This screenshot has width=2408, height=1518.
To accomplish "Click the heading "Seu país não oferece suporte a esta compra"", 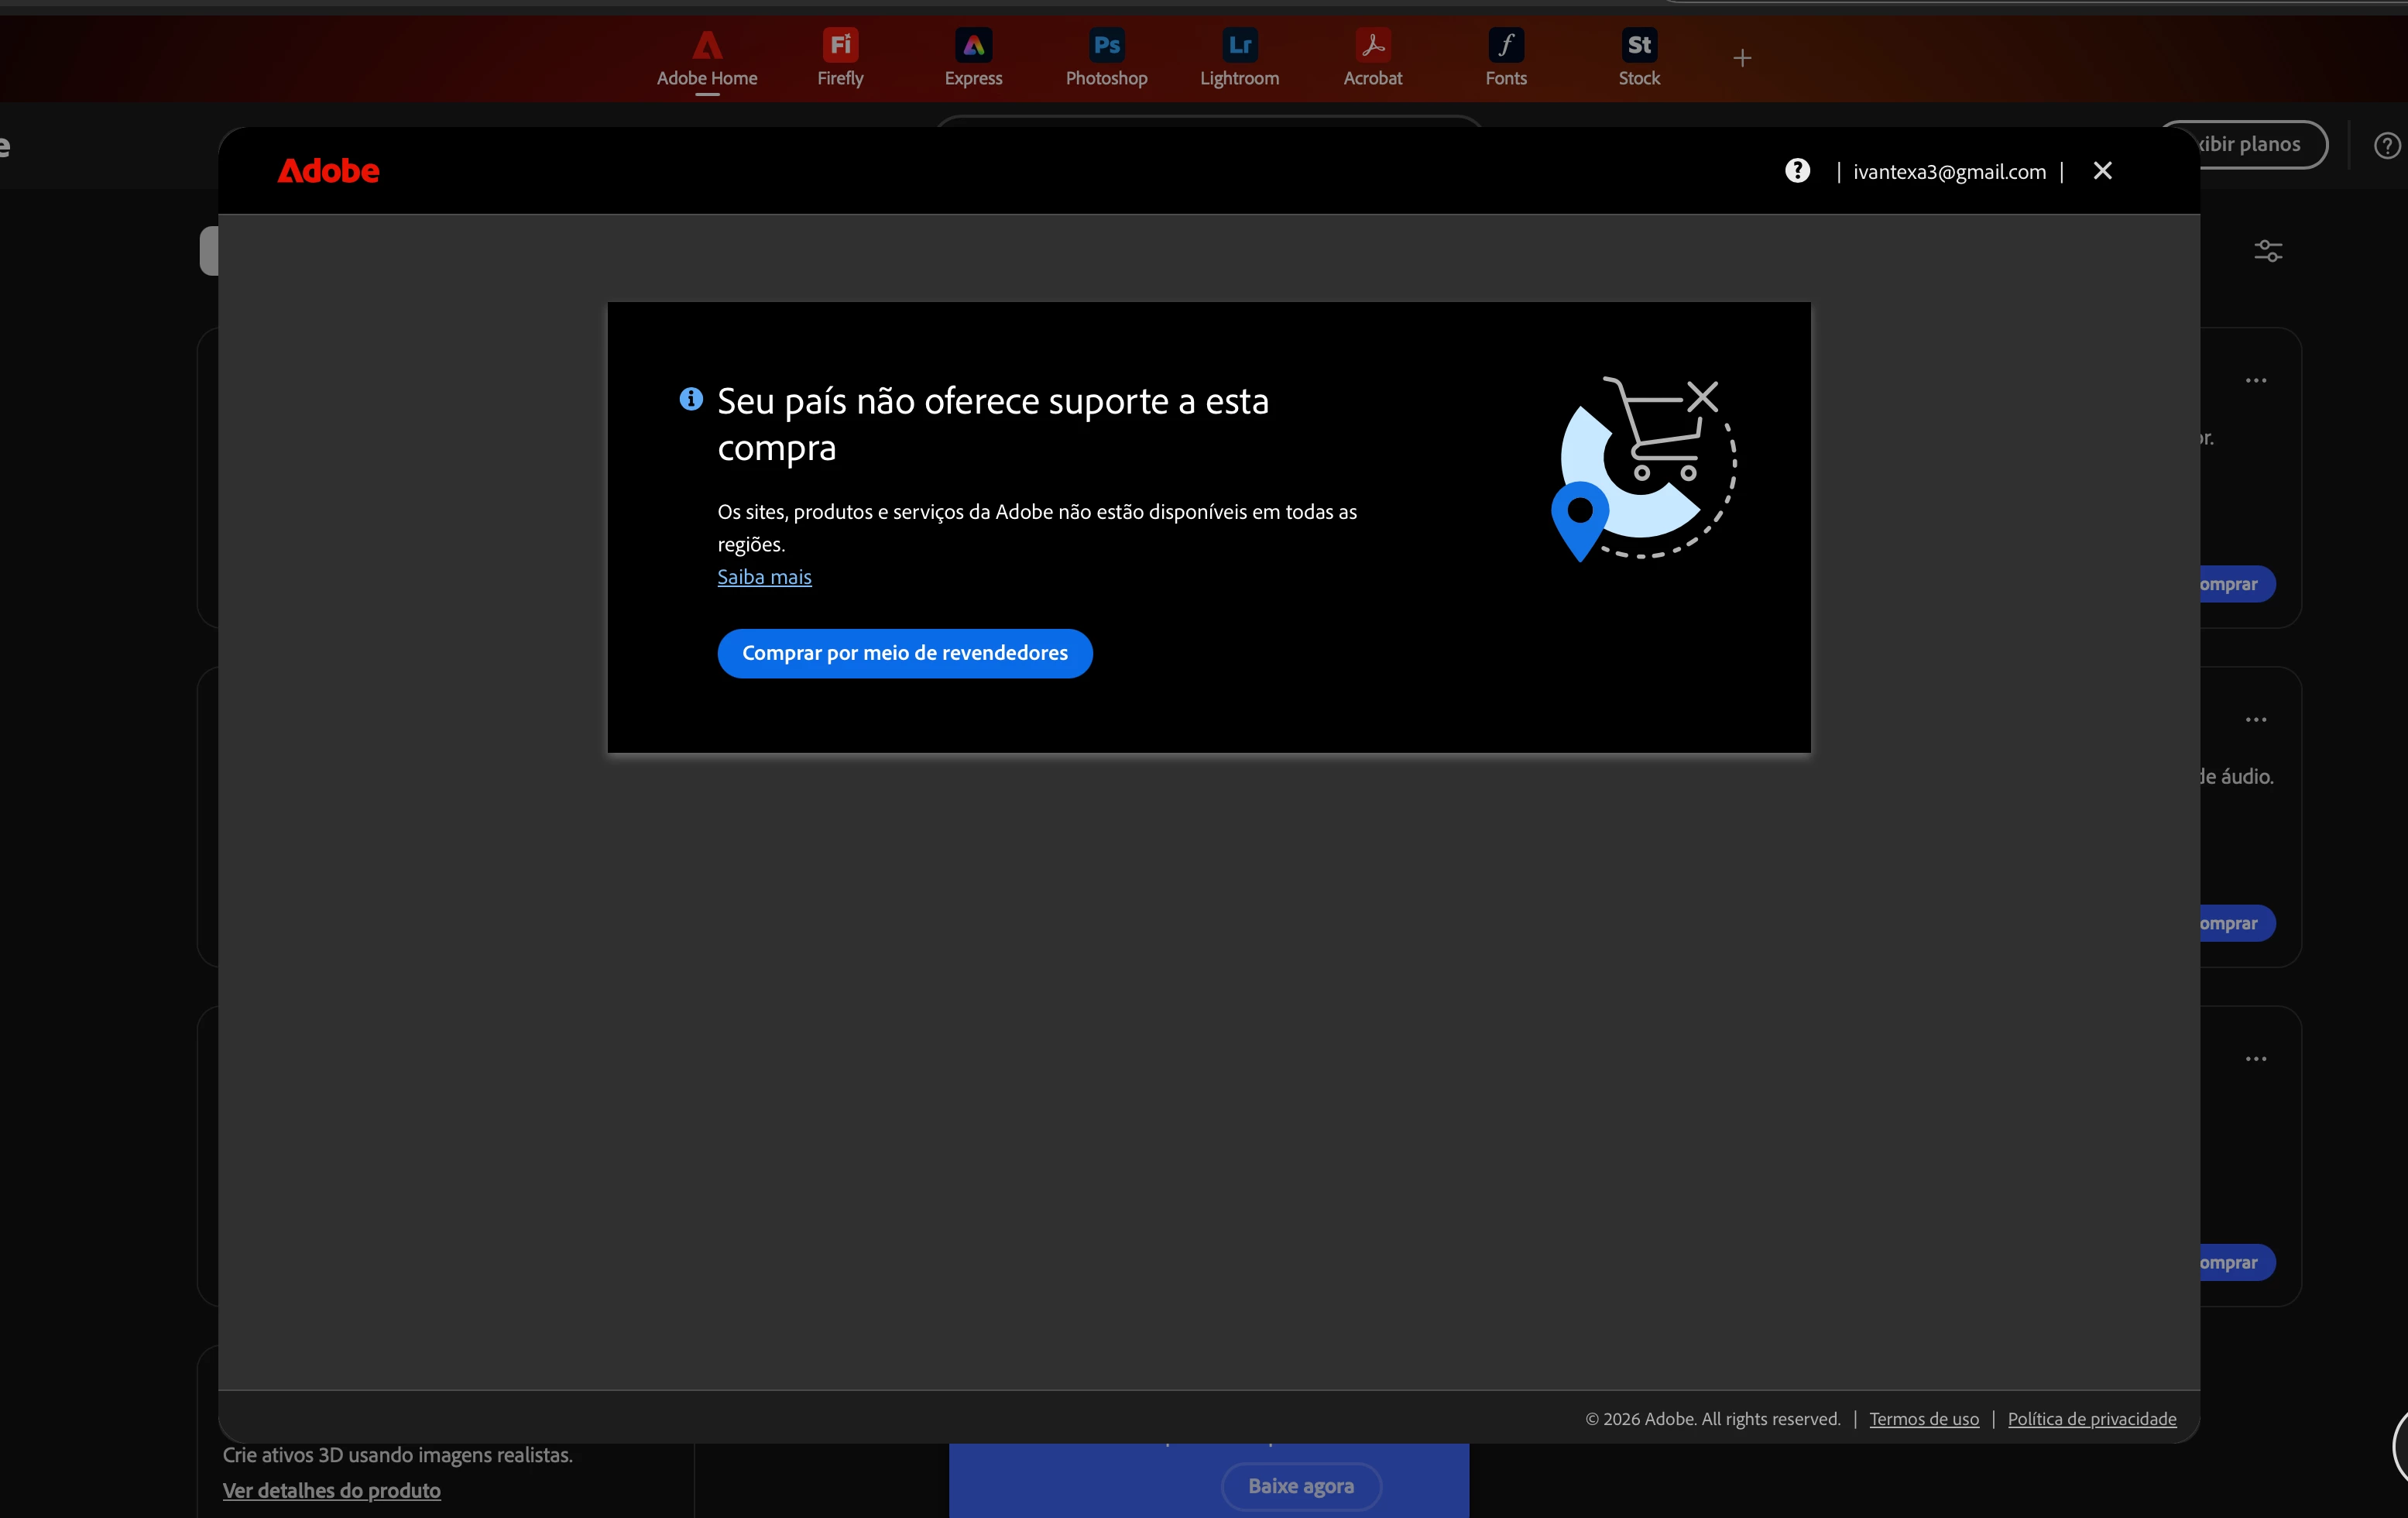I will click(x=993, y=424).
